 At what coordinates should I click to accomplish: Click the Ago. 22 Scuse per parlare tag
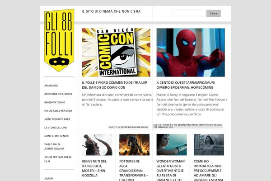[128, 127]
